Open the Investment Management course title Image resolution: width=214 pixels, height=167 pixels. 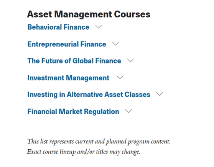pos(68,78)
